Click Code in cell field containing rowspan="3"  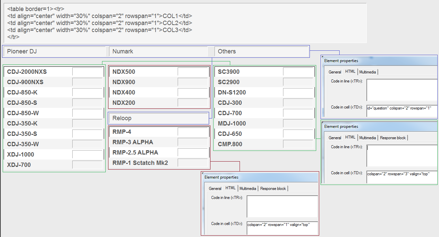click(402, 177)
